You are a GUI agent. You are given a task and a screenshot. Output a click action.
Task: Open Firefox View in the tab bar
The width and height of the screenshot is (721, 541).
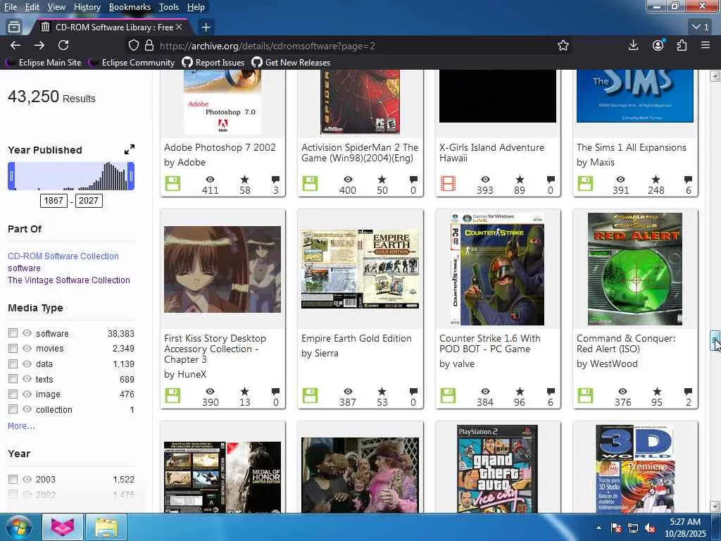(14, 27)
